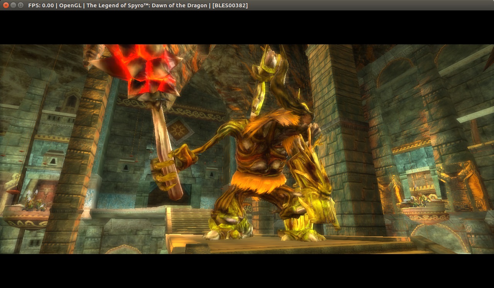The width and height of the screenshot is (494, 288).
Task: Maximize the emulator window
Action: (x=20, y=5)
